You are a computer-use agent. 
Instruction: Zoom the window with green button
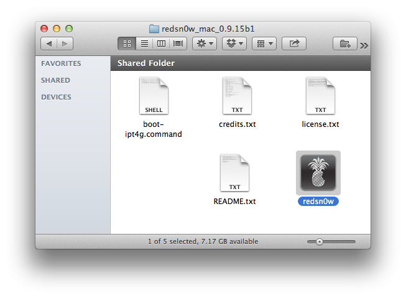tap(69, 29)
